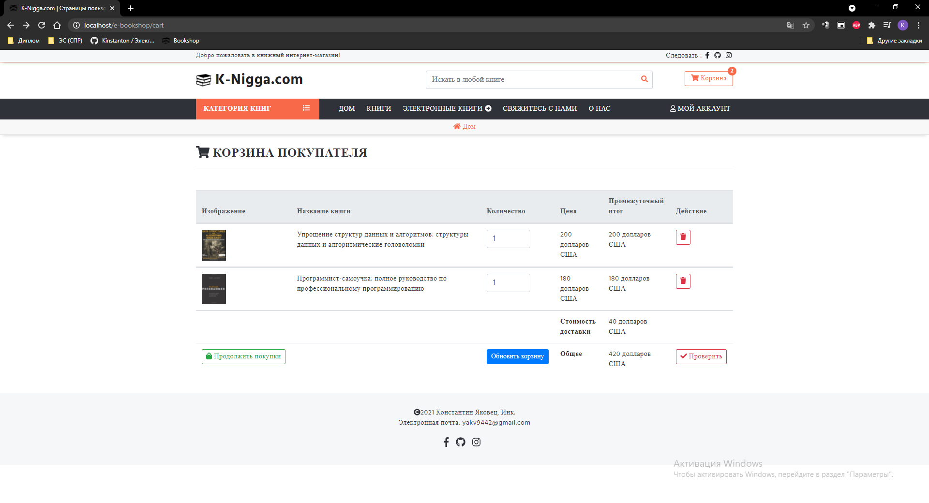Open the About Us menu item
The height and width of the screenshot is (503, 929).
click(x=599, y=108)
